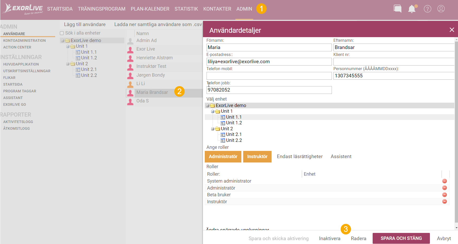458x244 pixels.
Task: Click the user details panel scrollbar
Action: [x=456, y=134]
